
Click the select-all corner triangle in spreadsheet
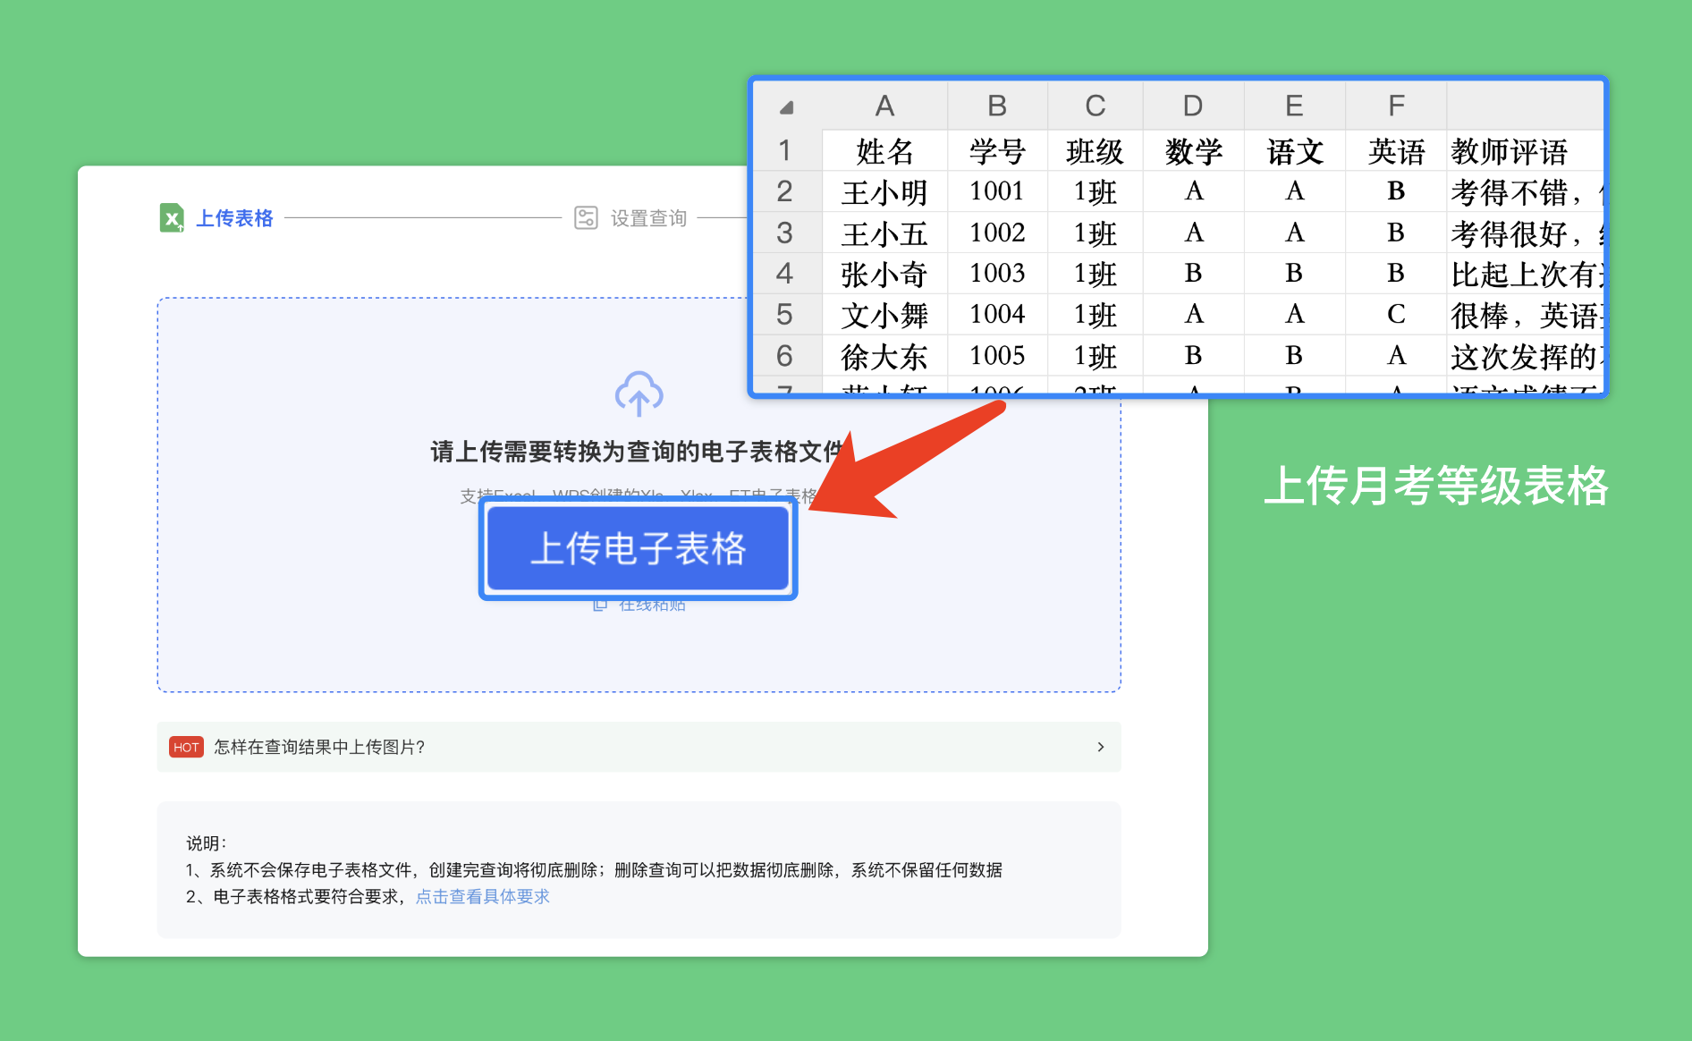[787, 107]
